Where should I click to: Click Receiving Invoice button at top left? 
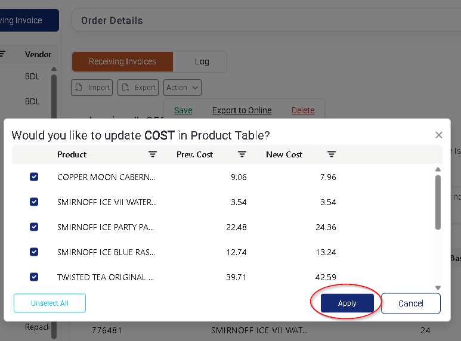[x=29, y=20]
